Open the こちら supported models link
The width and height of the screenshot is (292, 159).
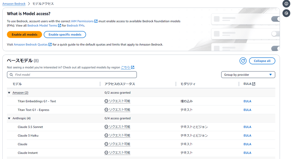click(126, 67)
